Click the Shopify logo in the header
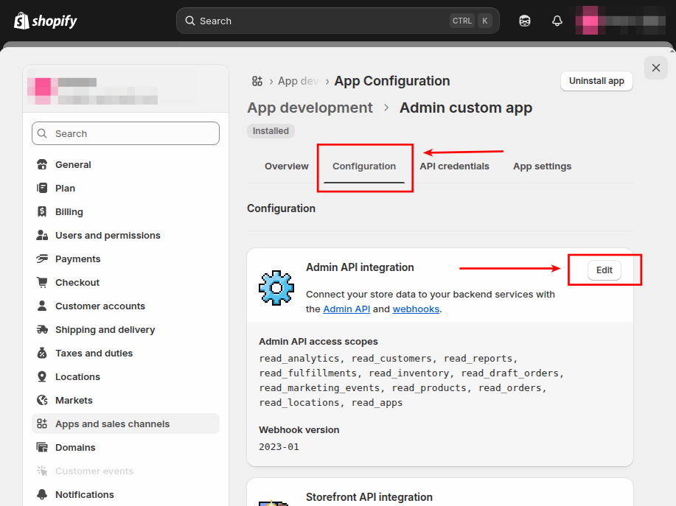676x506 pixels. 45,21
